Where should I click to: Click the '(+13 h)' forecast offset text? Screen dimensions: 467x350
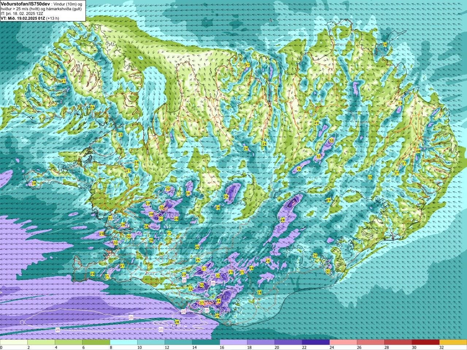click(53, 18)
